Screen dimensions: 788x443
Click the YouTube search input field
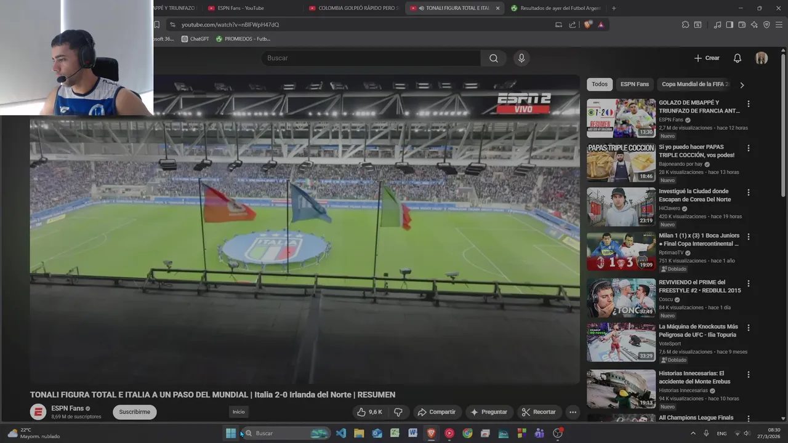(x=371, y=58)
